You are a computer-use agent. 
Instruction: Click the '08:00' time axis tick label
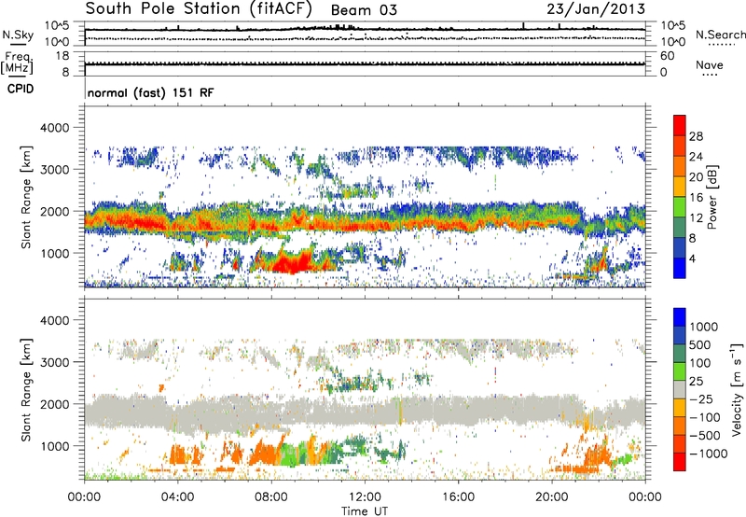pos(271,497)
